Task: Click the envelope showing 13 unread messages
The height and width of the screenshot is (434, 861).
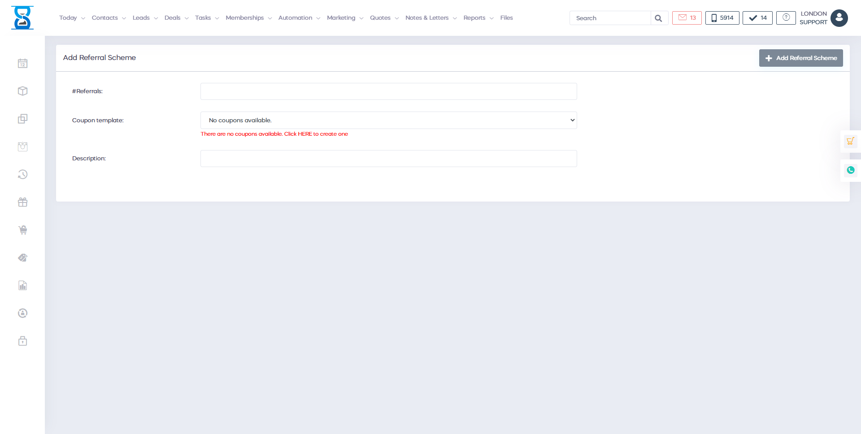Action: [x=687, y=17]
